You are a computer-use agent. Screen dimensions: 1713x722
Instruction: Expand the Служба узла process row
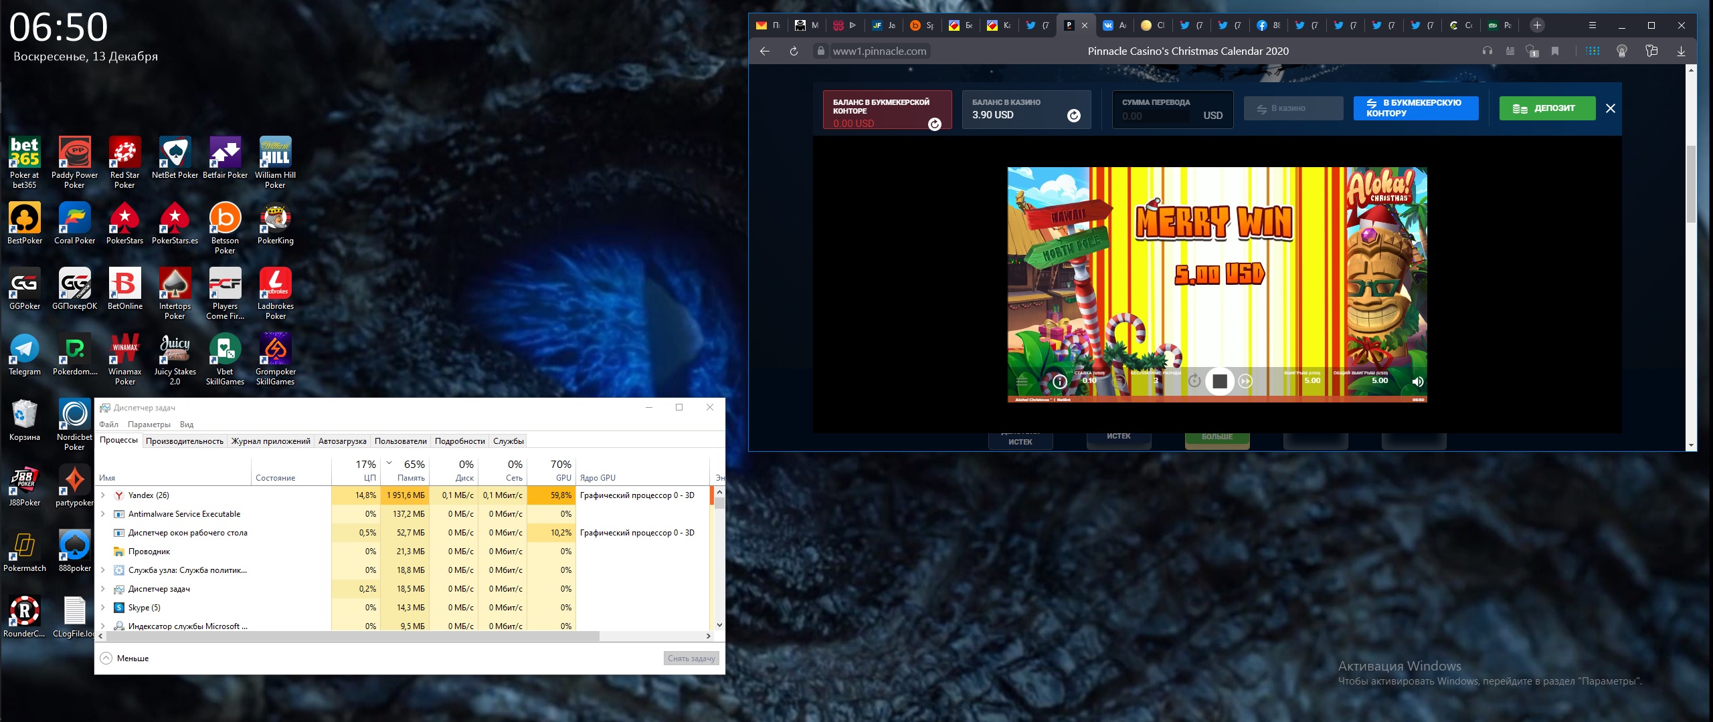coord(103,570)
